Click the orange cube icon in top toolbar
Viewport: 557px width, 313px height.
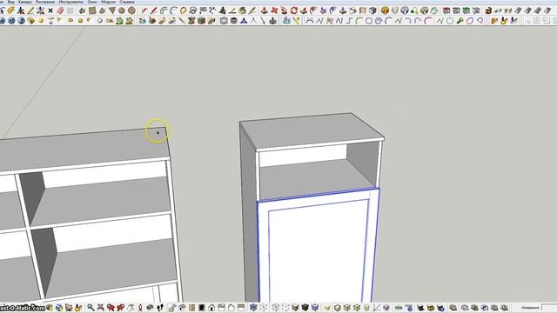pyautogui.click(x=385, y=10)
